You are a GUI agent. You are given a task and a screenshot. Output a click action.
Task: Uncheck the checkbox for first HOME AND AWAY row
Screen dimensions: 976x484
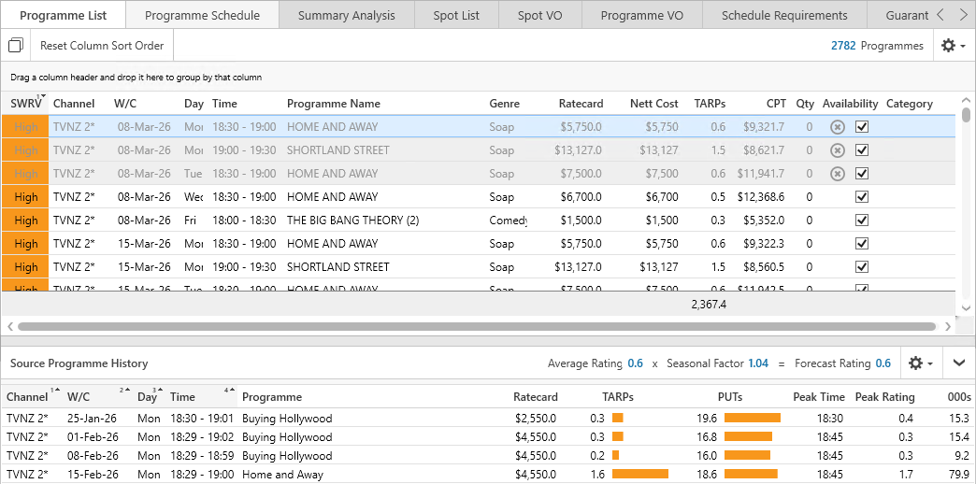[862, 127]
